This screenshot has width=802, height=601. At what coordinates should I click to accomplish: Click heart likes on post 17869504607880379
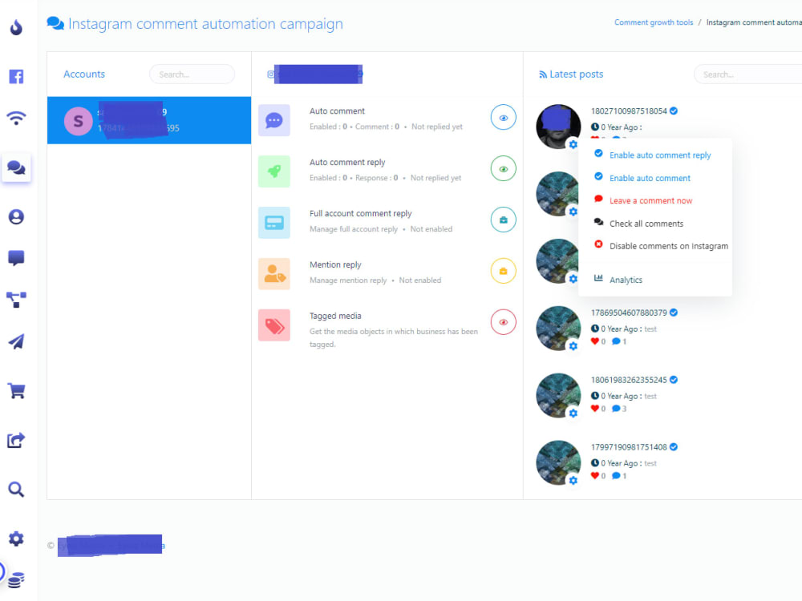[598, 341]
